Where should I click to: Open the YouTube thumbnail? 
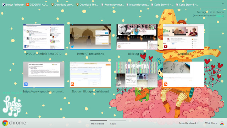point(184,37)
